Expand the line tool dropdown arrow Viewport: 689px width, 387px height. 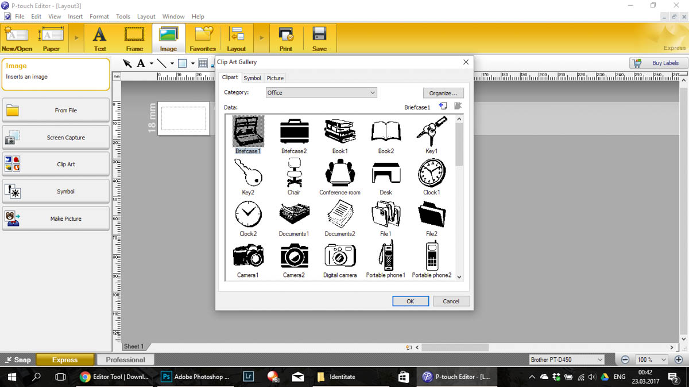point(172,64)
